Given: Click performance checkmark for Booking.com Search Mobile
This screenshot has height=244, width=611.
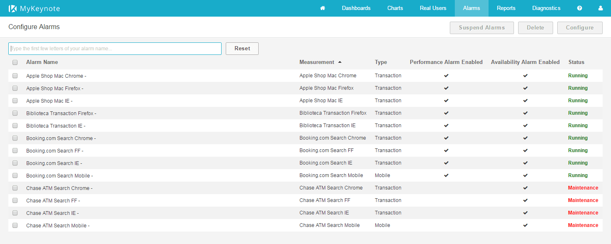Looking at the screenshot, I should 446,175.
